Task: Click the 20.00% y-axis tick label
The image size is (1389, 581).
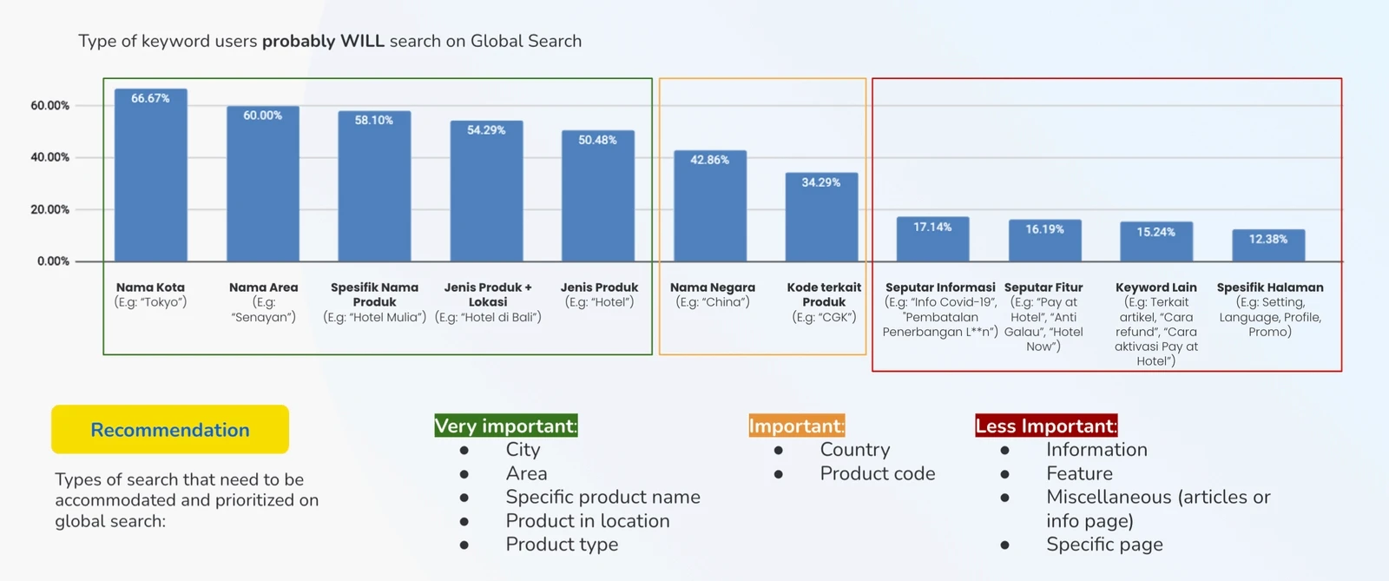Action: 50,209
